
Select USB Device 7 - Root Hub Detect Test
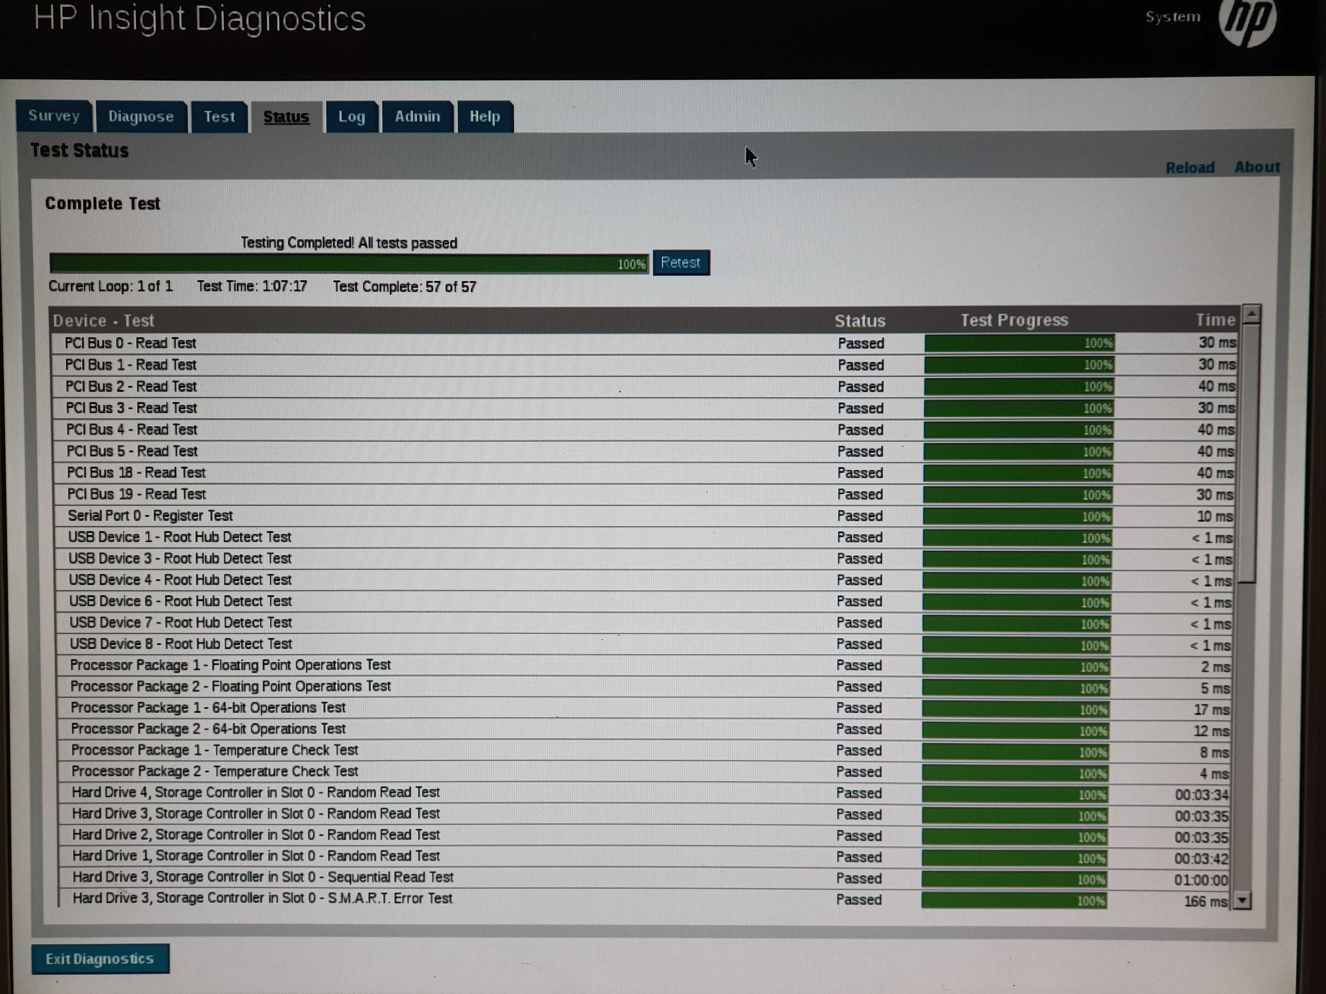point(645,623)
